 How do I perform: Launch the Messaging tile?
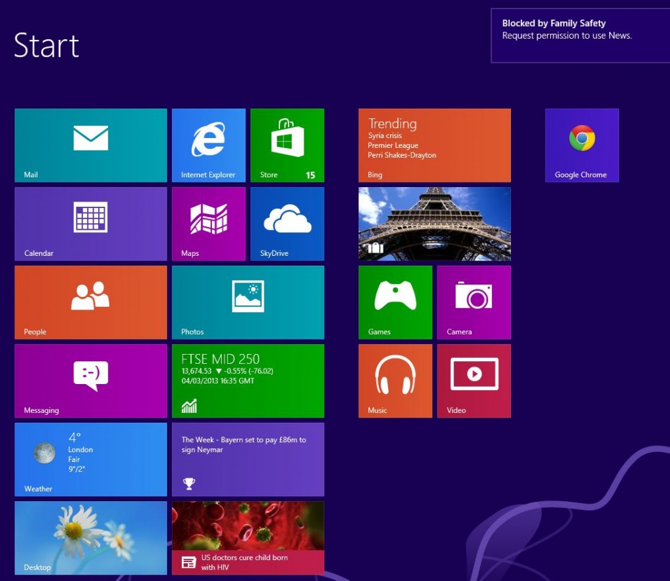tap(90, 381)
